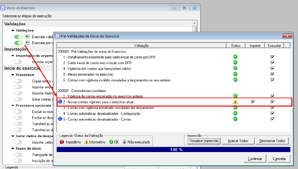This screenshot has height=169, width=298.
Task: Close the Pré-Validações dialog
Action: pyautogui.click(x=287, y=36)
